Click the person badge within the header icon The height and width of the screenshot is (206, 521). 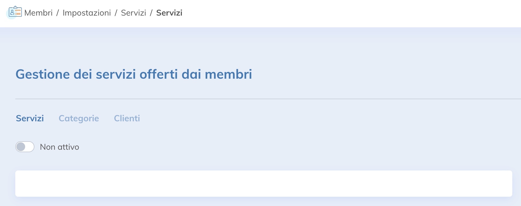click(13, 13)
